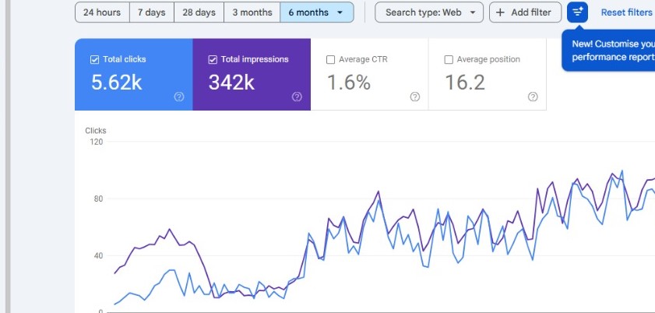This screenshot has width=655, height=313.
Task: Click the Clicks axis label on chart
Action: tap(96, 131)
